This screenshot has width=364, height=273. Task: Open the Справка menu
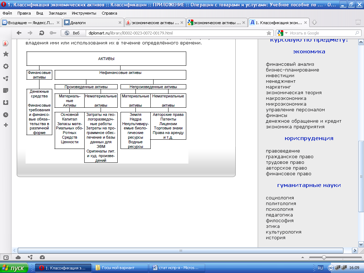coord(109,13)
